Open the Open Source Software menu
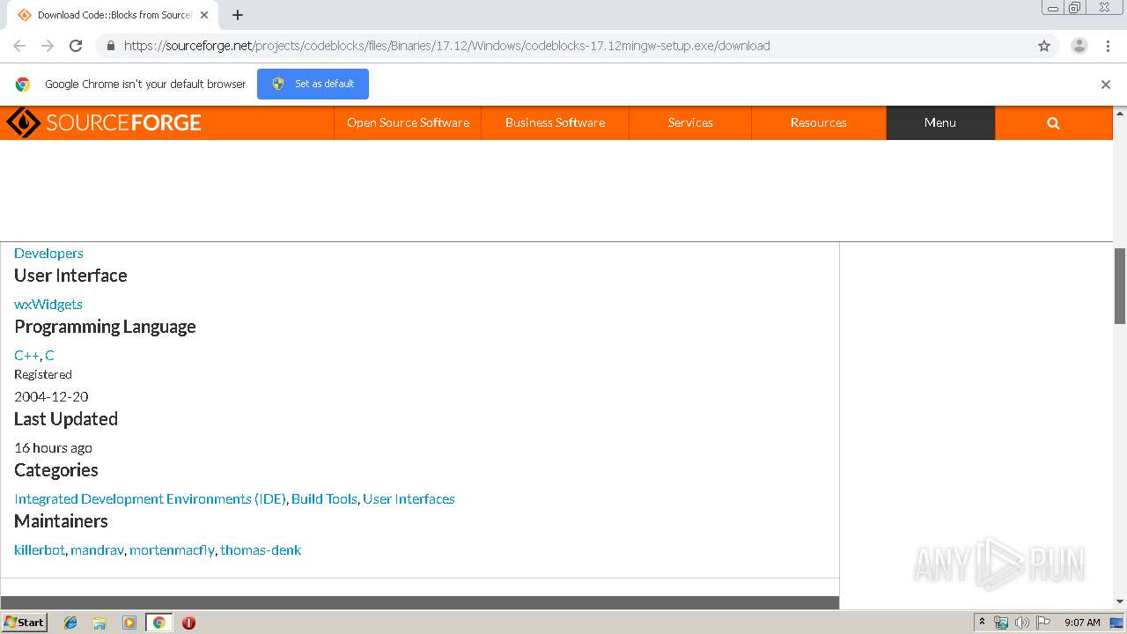The width and height of the screenshot is (1127, 634). [408, 123]
